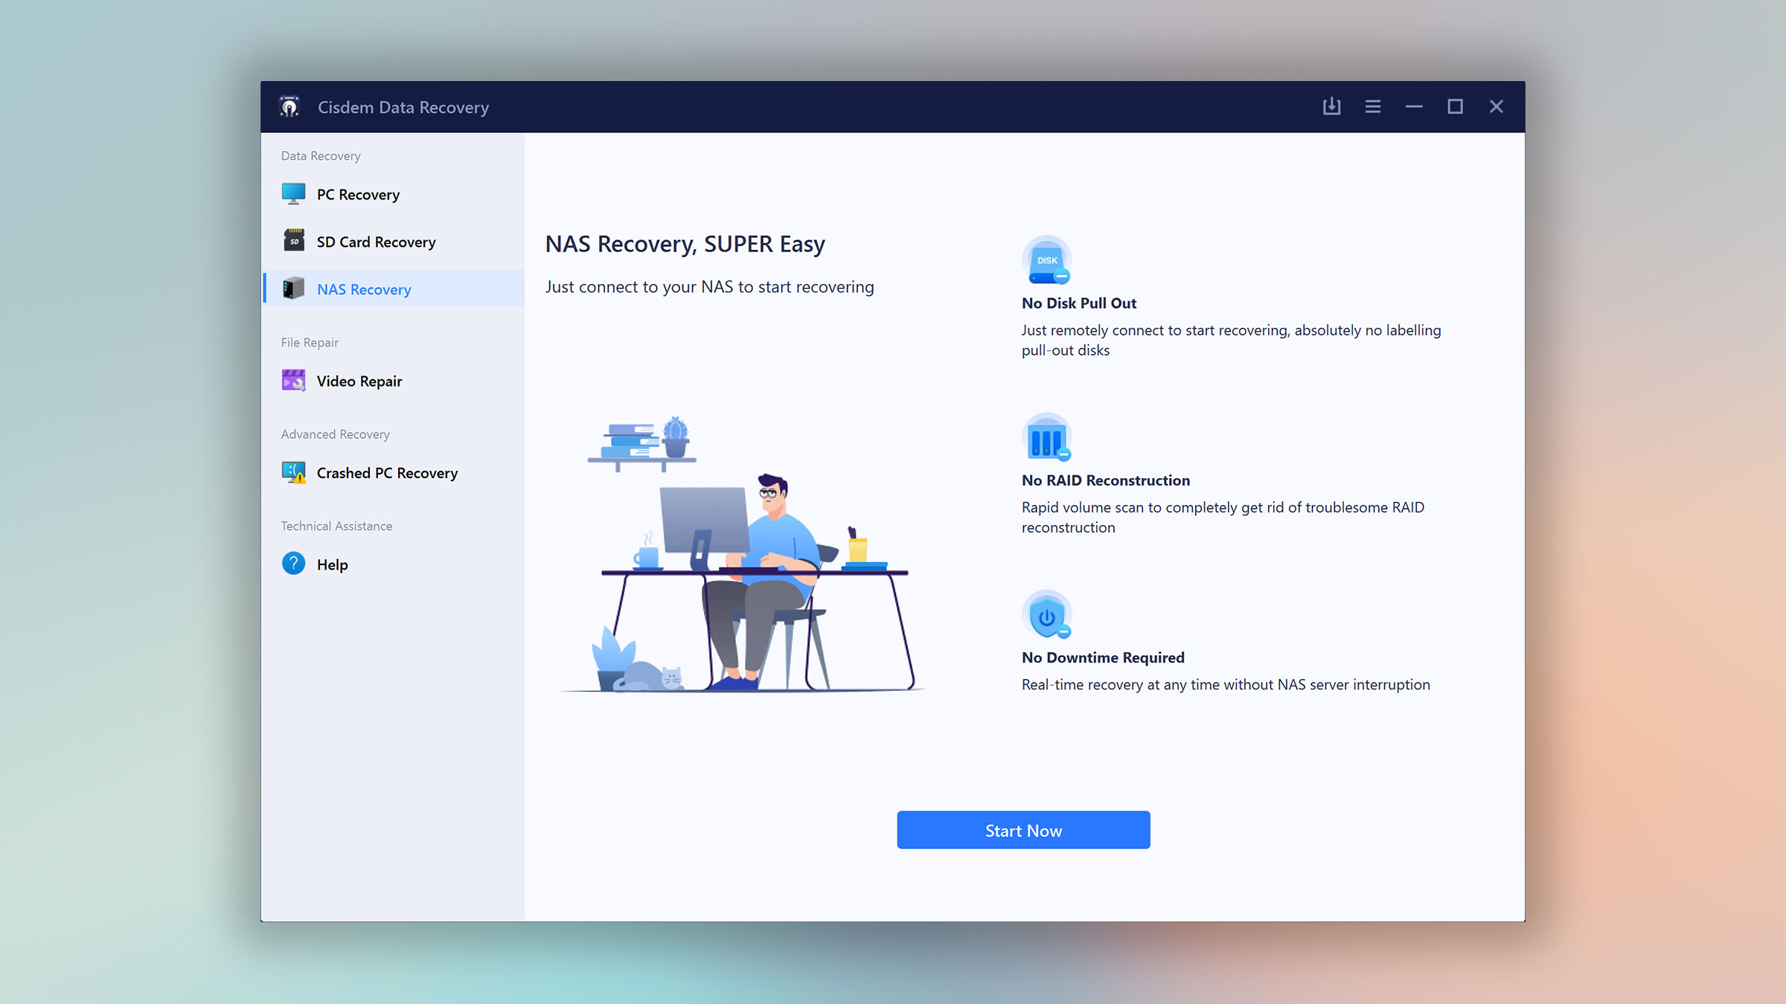Click the No Disk Pull Out disk icon
Image resolution: width=1786 pixels, height=1004 pixels.
coord(1046,260)
